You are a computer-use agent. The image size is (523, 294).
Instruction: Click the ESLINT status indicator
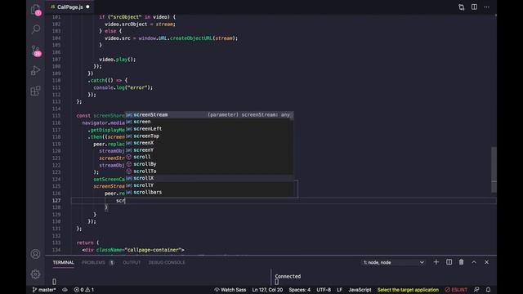pyautogui.click(x=456, y=290)
